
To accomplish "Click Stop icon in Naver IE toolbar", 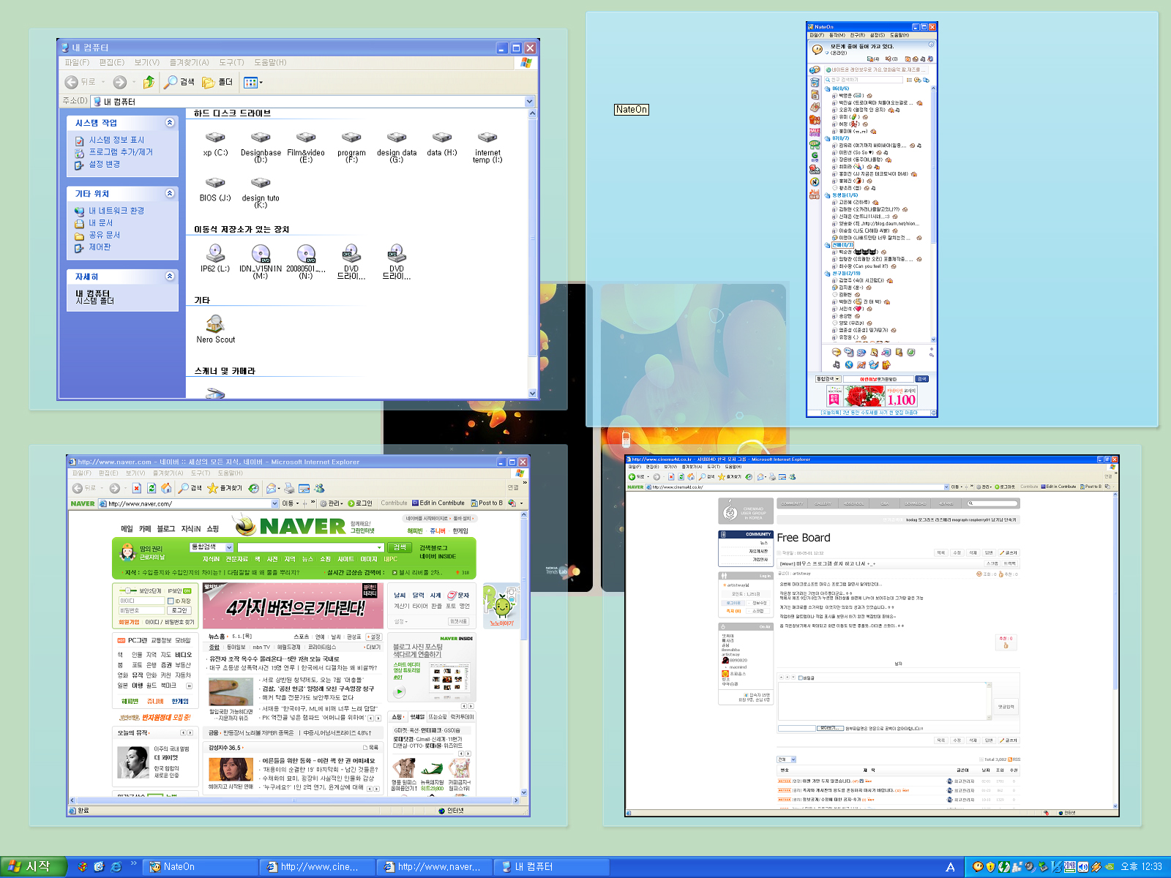I will (x=136, y=488).
